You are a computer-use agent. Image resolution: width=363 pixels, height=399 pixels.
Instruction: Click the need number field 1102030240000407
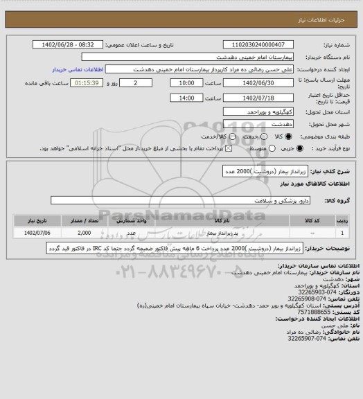tap(258, 44)
